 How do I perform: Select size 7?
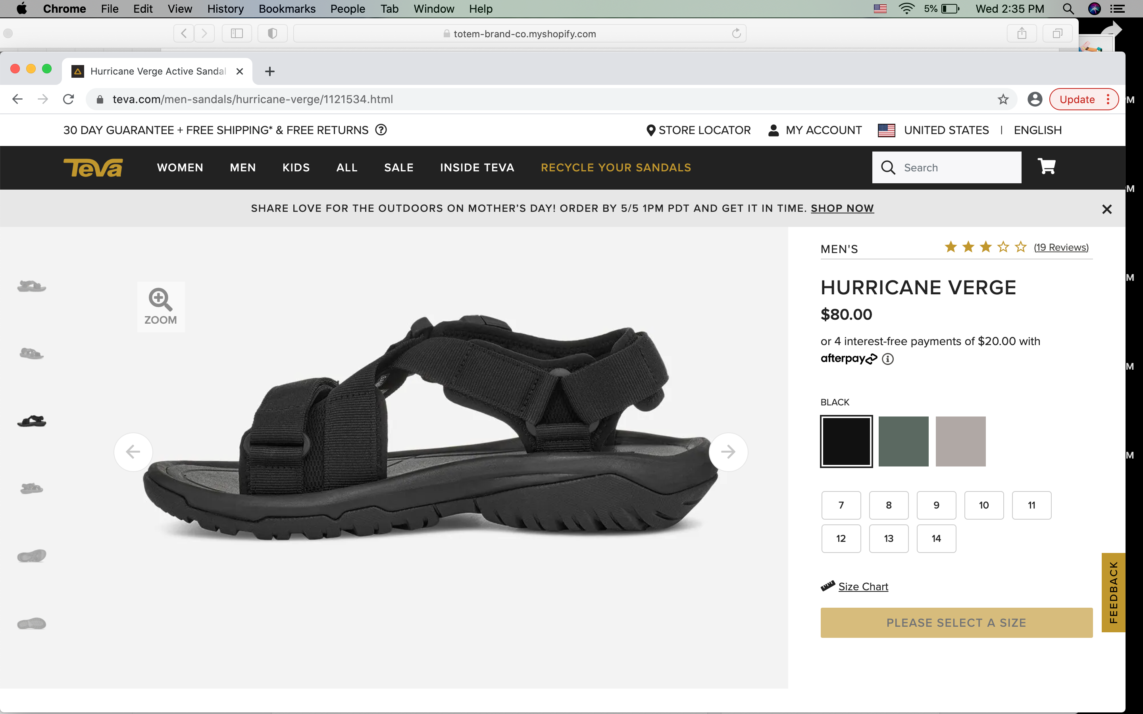tap(841, 505)
